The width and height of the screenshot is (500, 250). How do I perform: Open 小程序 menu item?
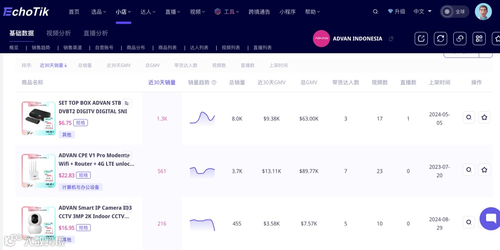[x=287, y=12]
